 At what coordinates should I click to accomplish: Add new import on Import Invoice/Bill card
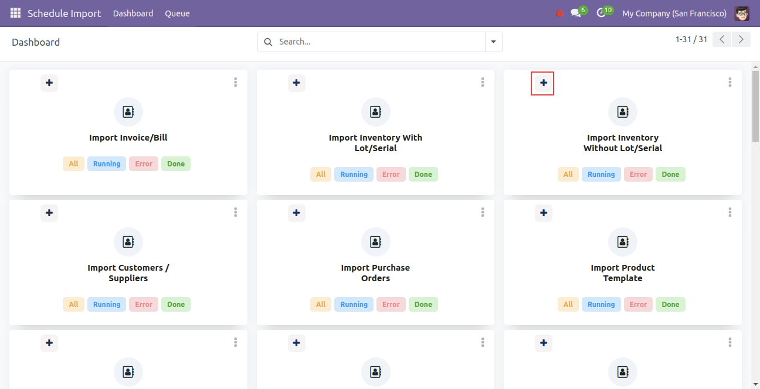(x=49, y=83)
